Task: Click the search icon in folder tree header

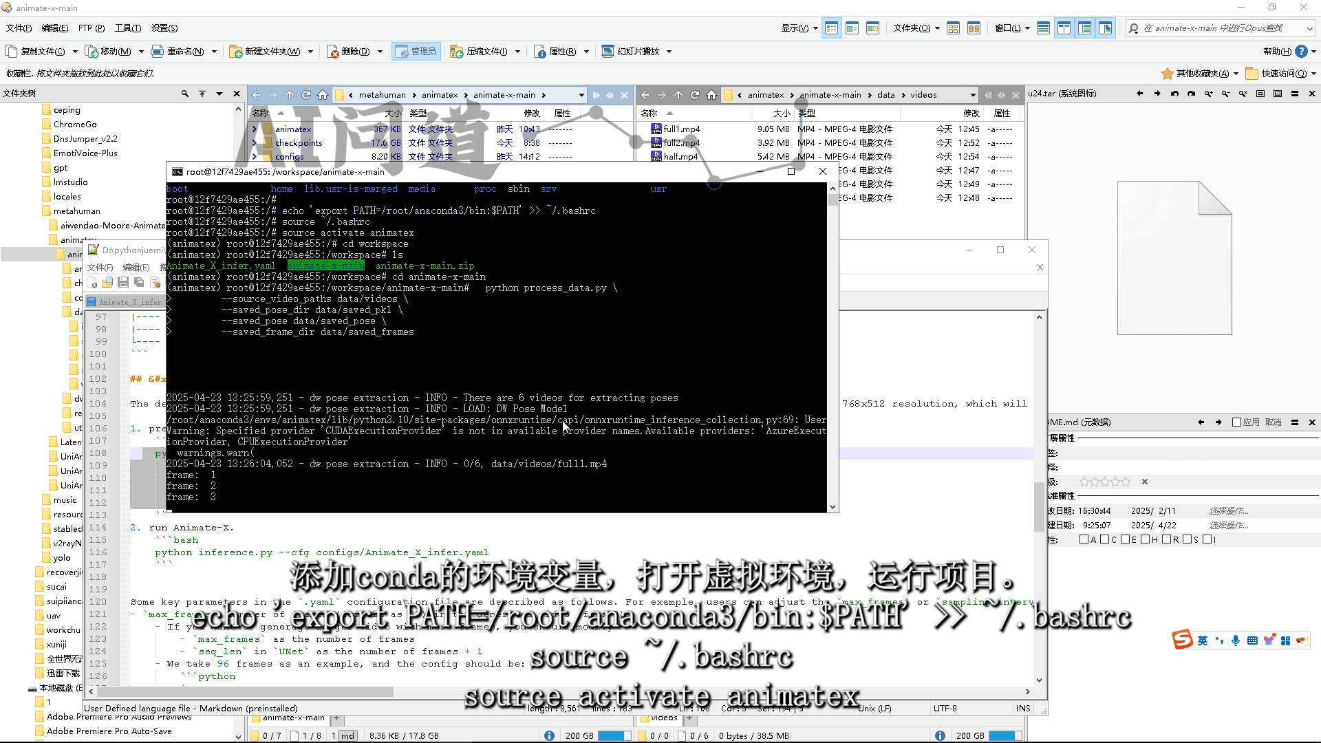Action: click(184, 94)
